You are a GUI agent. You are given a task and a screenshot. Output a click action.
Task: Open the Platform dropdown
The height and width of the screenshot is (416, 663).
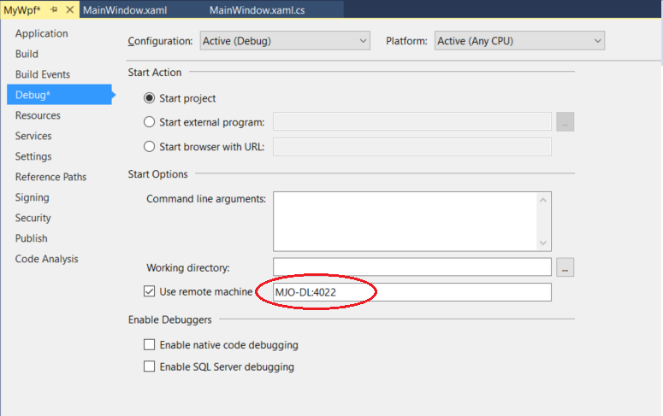(x=519, y=41)
